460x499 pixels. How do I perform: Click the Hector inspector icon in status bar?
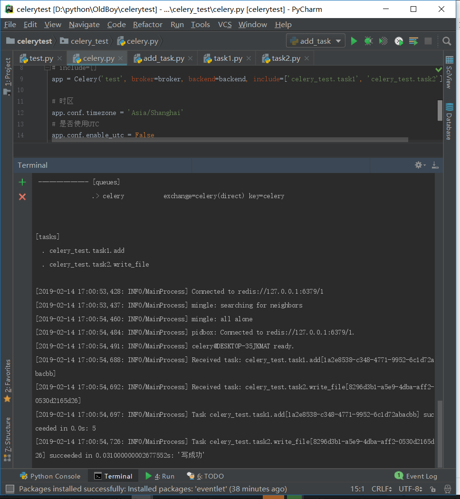448,489
